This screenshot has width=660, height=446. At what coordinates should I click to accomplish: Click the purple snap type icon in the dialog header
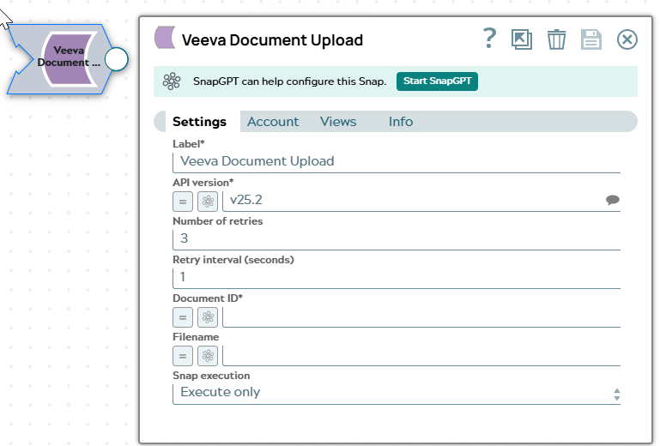point(165,38)
